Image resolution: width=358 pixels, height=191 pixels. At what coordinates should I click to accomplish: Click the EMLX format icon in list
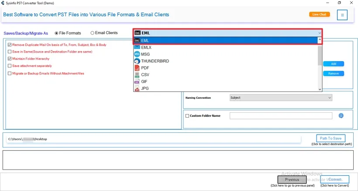[x=137, y=47]
